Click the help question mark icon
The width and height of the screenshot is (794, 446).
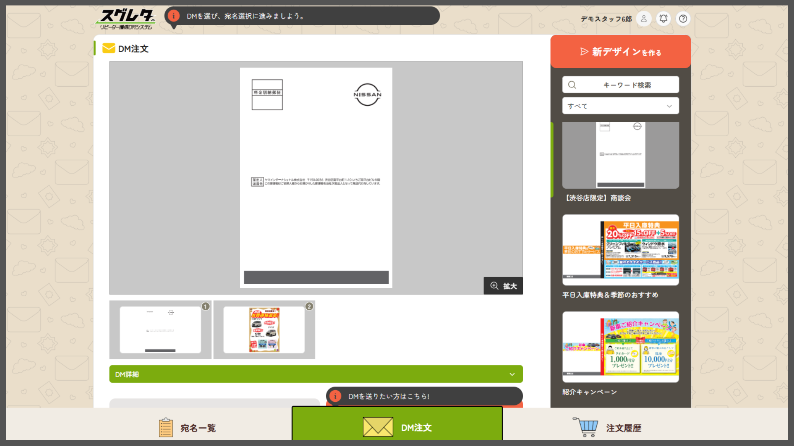[683, 19]
